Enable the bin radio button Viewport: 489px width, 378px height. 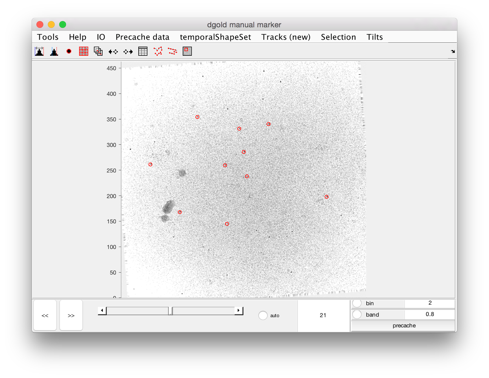pos(357,303)
